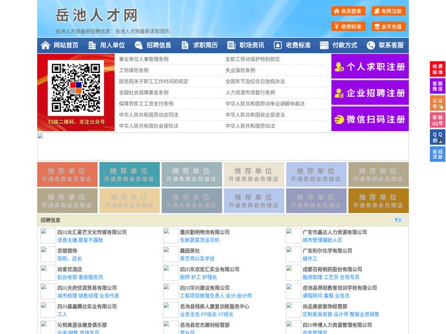The width and height of the screenshot is (446, 334).
Task: Click the card icon beside 付款方式
Action: [x=324, y=45]
